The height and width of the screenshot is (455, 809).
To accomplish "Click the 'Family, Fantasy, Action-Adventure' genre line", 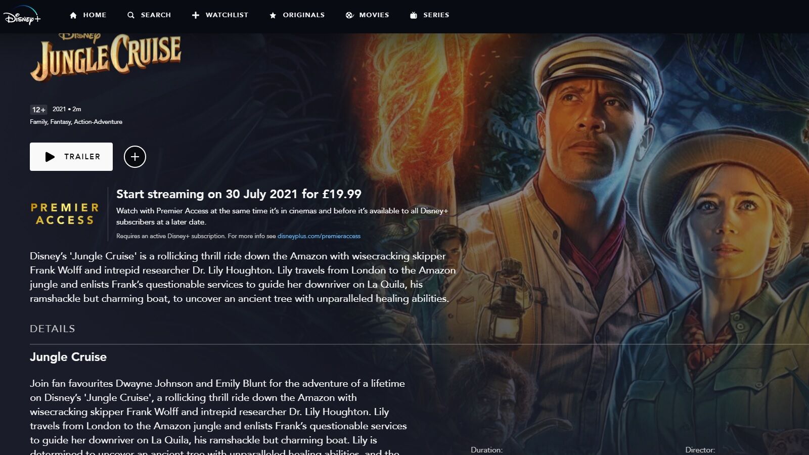I will coord(76,122).
